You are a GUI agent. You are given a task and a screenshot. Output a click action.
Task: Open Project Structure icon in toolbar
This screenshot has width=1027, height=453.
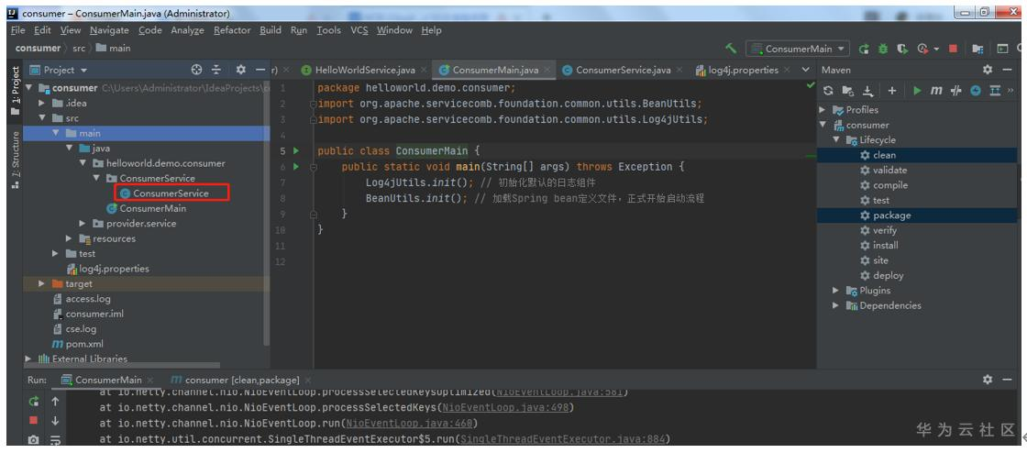977,50
